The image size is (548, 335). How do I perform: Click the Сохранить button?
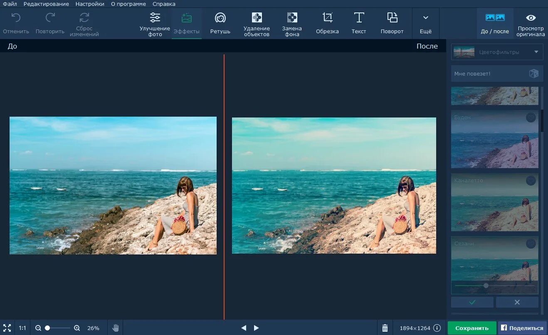(472, 328)
